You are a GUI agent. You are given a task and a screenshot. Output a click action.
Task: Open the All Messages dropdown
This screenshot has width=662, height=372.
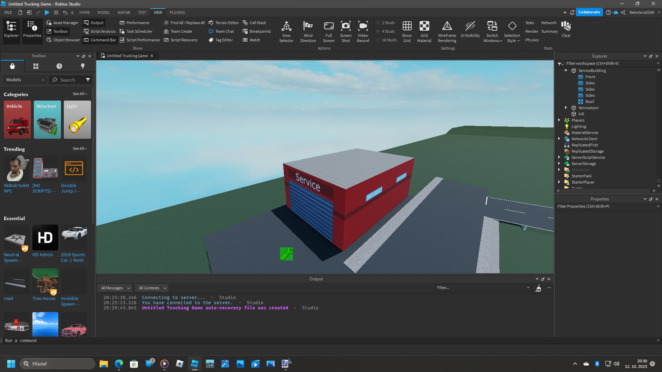pyautogui.click(x=116, y=288)
